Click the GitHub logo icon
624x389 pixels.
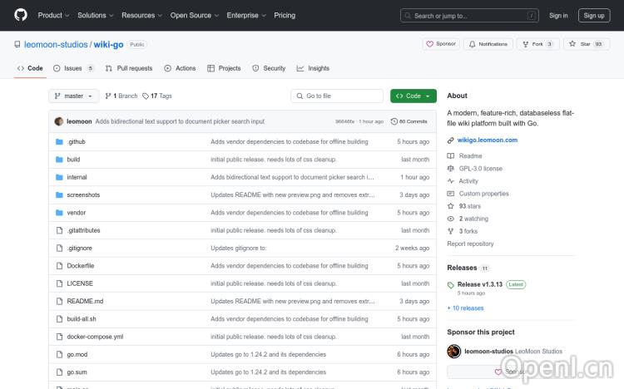click(20, 15)
